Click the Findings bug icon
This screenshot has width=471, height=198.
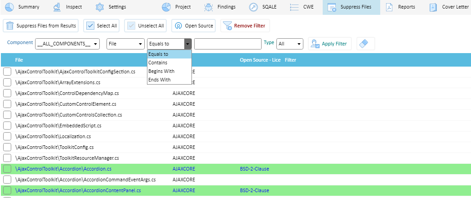[x=208, y=7]
